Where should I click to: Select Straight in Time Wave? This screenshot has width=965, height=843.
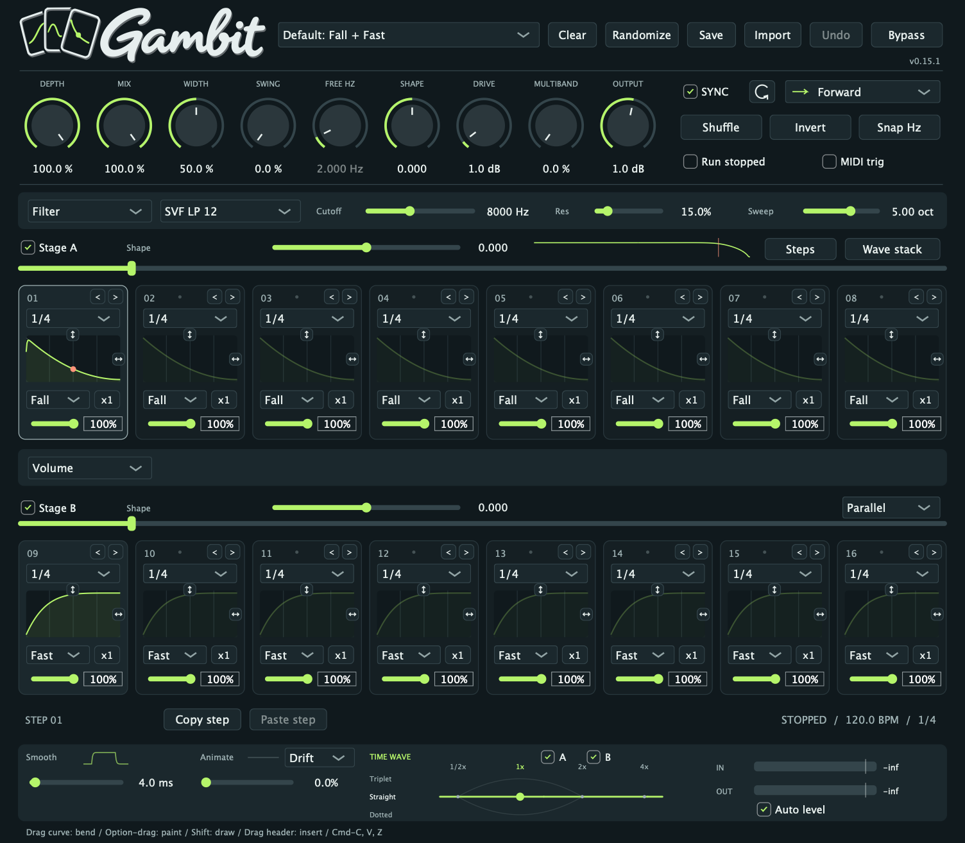tap(382, 797)
